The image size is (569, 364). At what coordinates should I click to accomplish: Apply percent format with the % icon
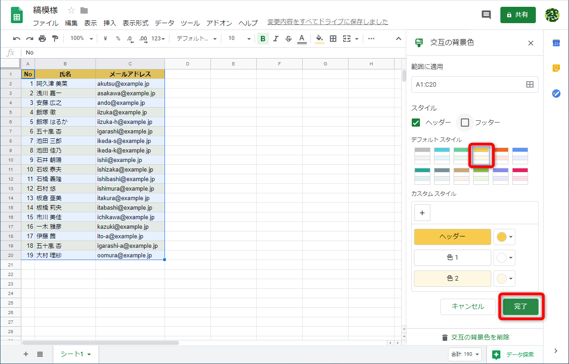click(x=118, y=39)
